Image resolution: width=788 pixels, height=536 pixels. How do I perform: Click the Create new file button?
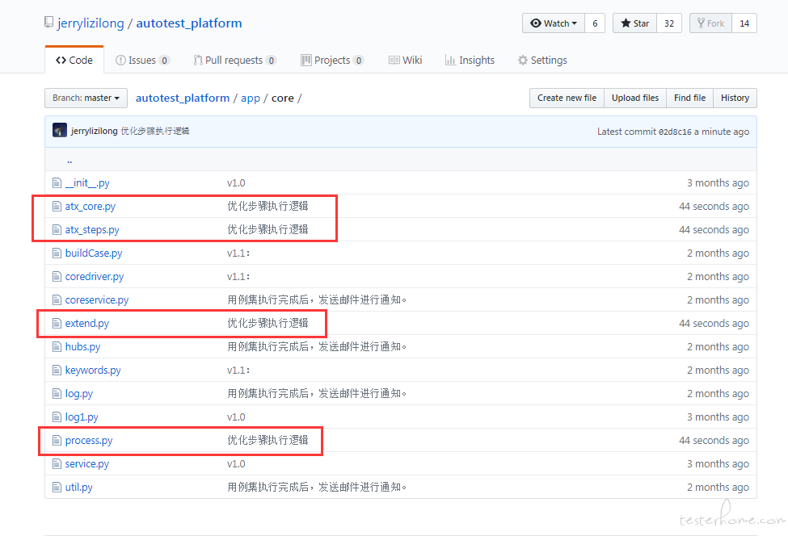point(567,98)
